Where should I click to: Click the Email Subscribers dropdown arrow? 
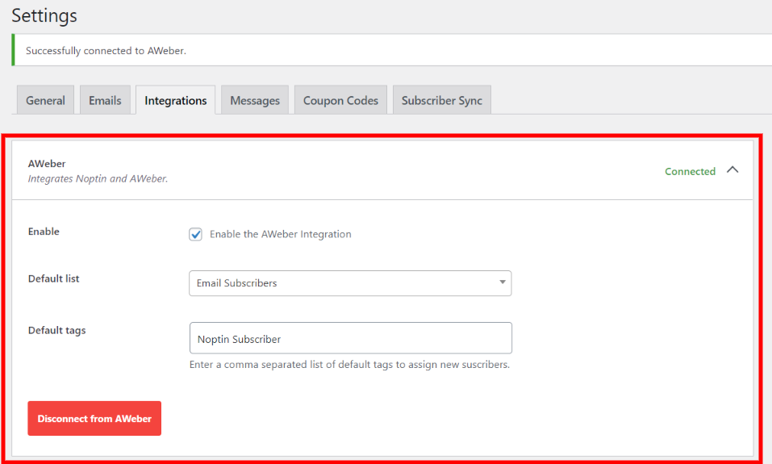point(503,282)
